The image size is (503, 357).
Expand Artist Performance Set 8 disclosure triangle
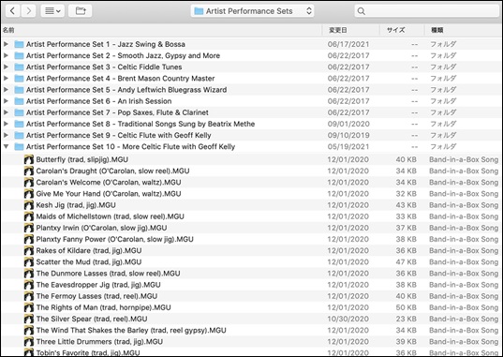[x=6, y=124]
